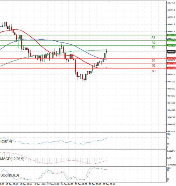Image resolution: width=176 pixels, height=186 pixels.
Task: Click the 25 Sep 12:00 time label
Action: (80, 185)
